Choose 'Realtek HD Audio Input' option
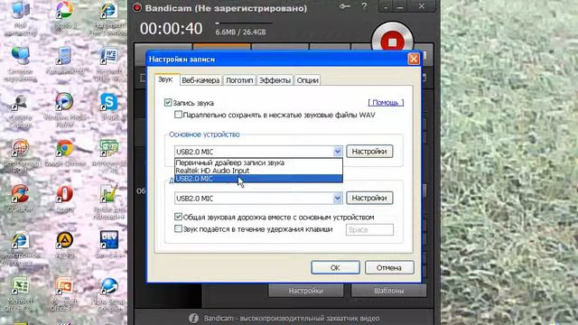Screen dimensions: 578x325 click(x=259, y=171)
